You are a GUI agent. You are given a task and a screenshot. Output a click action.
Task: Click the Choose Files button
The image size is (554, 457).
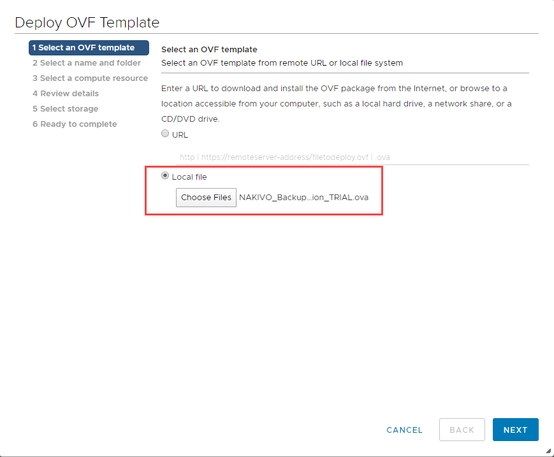205,198
